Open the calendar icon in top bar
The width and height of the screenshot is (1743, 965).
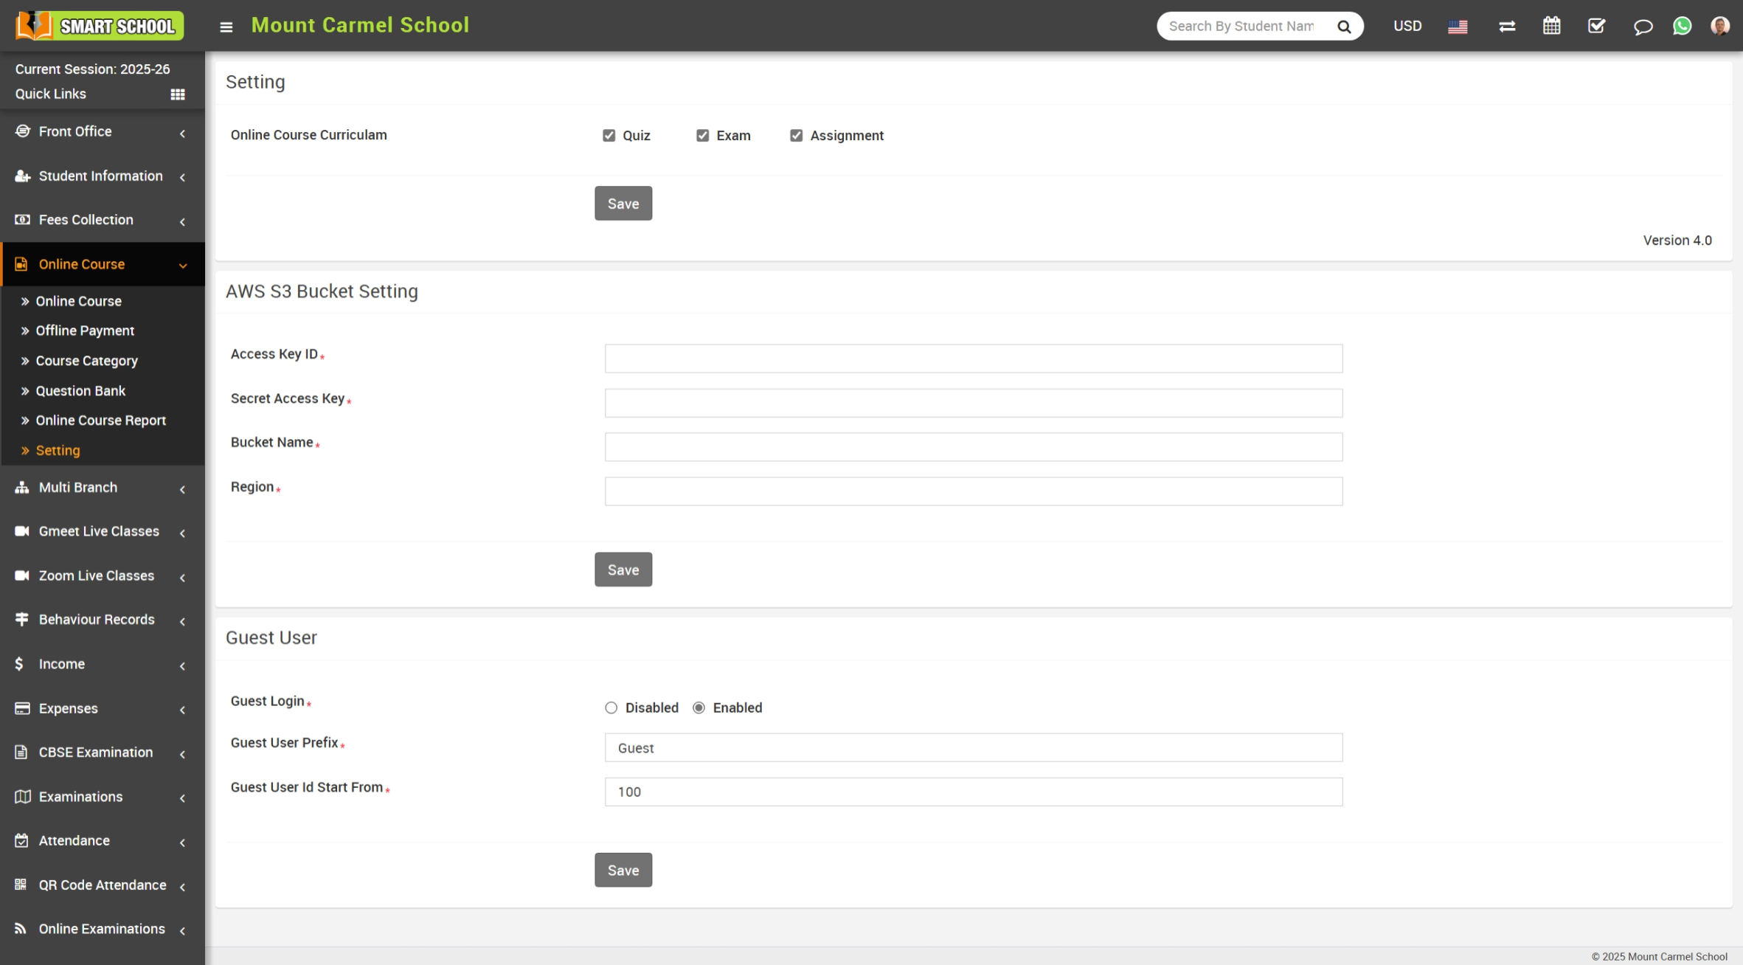coord(1551,26)
